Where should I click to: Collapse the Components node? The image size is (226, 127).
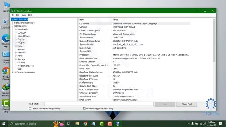[x=13, y=26]
